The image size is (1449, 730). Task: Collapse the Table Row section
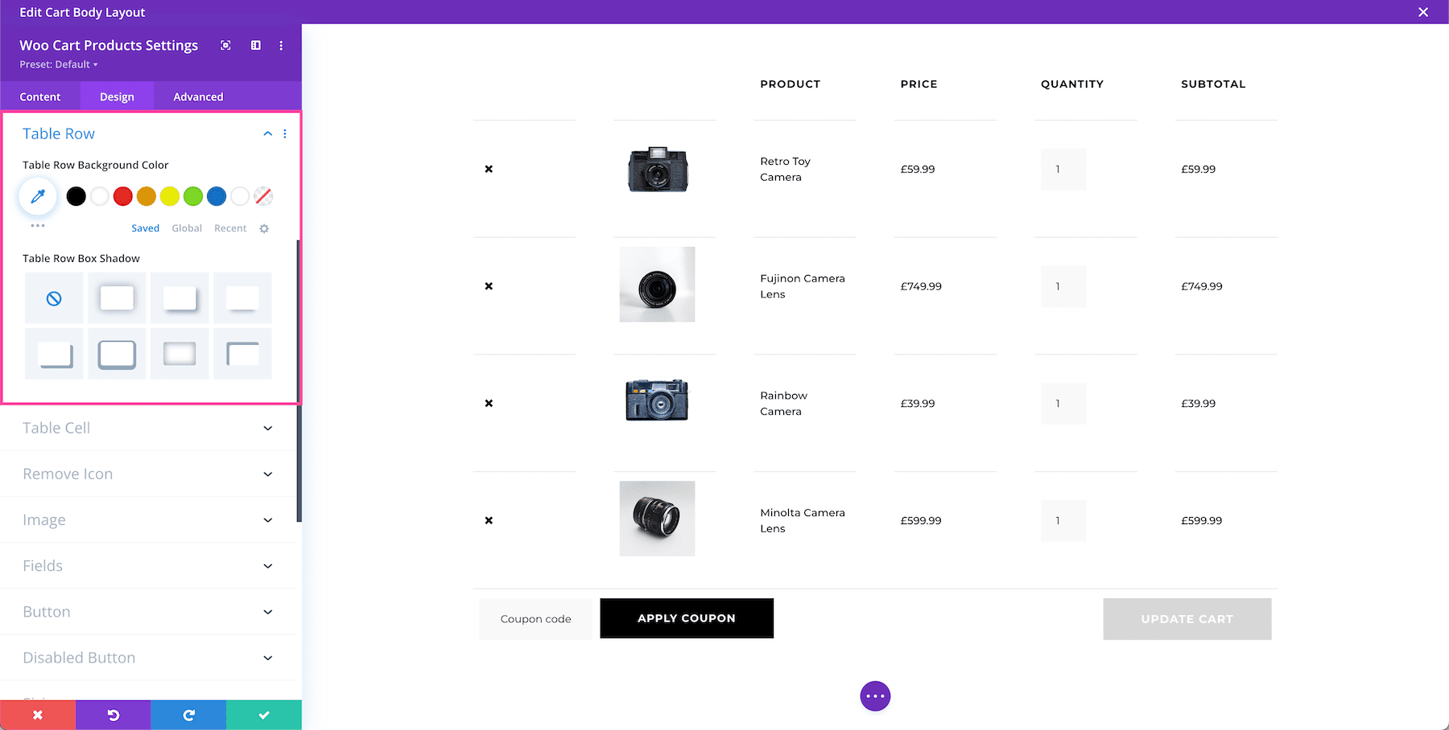click(x=267, y=133)
